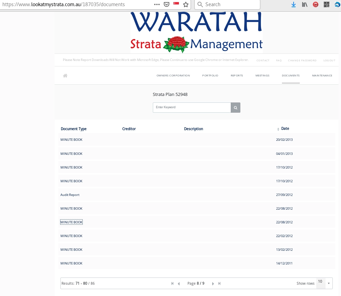Open Reports menu

[237, 75]
